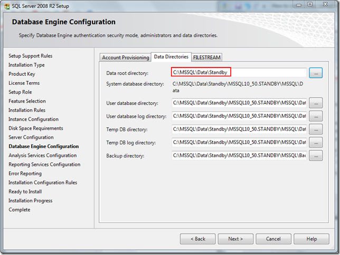This screenshot has width=340, height=255.
Task: Select Error Reporting step
Action: [x=25, y=174]
